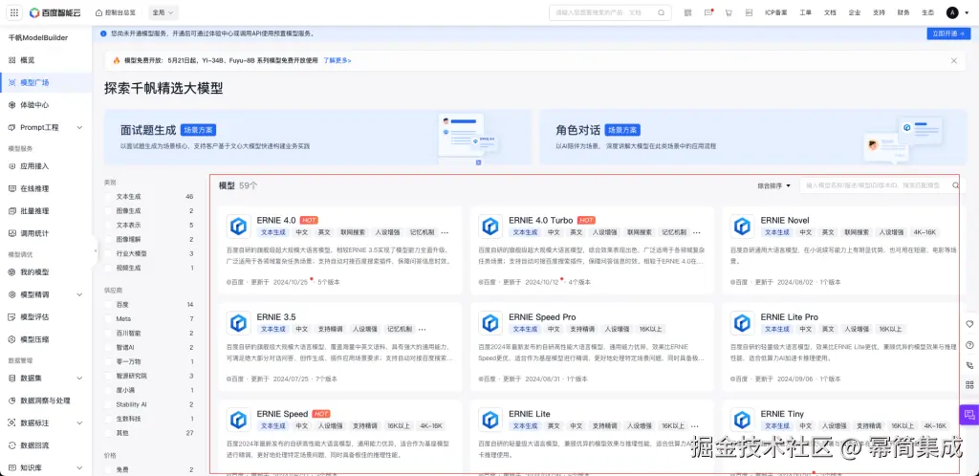
Task: Click the 应用接入 sidebar icon
Action: 11,166
